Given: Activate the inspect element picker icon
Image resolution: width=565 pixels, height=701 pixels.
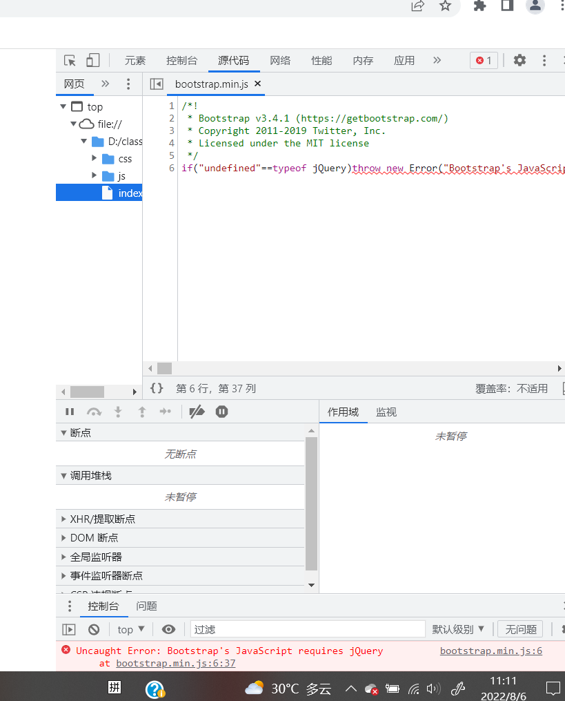Looking at the screenshot, I should click(x=70, y=60).
